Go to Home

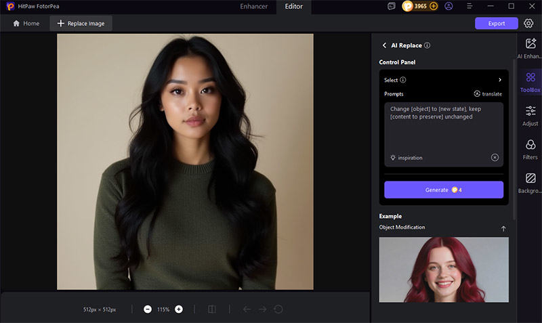pos(26,24)
